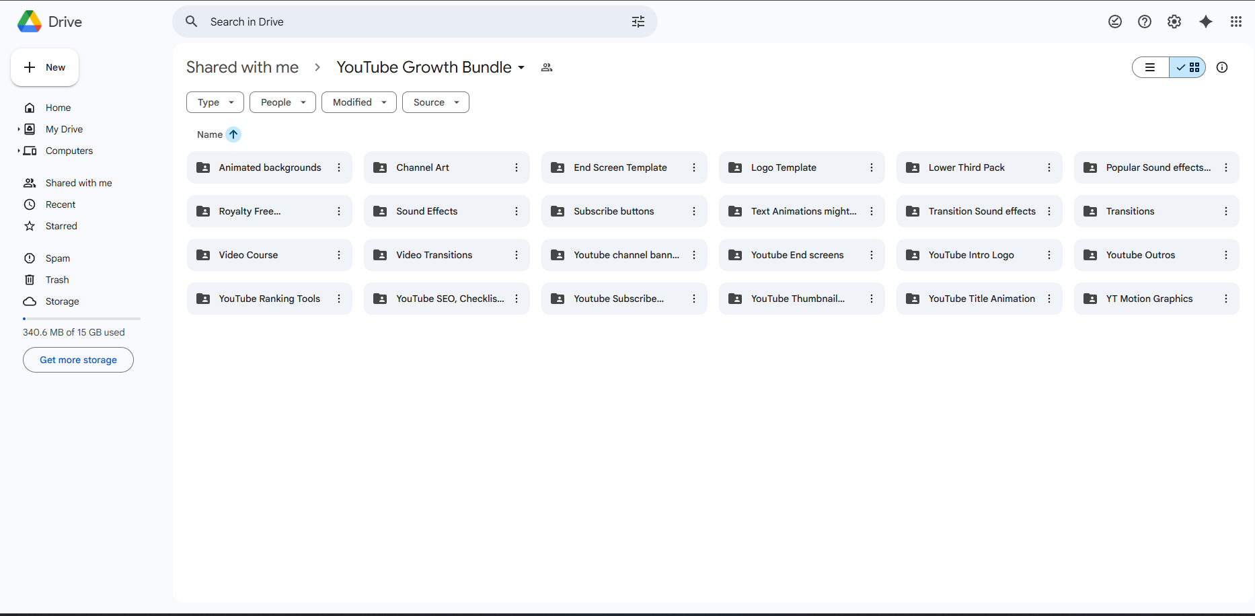This screenshot has width=1255, height=616.
Task: Select the YouTube Thumbnail folder
Action: 802,299
